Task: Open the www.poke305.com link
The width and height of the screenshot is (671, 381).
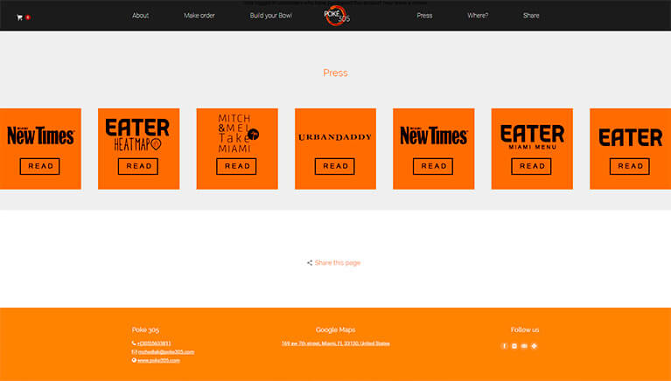Action: pos(158,361)
